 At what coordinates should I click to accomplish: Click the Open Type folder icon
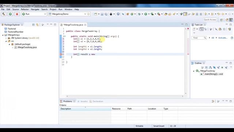coord(166,14)
